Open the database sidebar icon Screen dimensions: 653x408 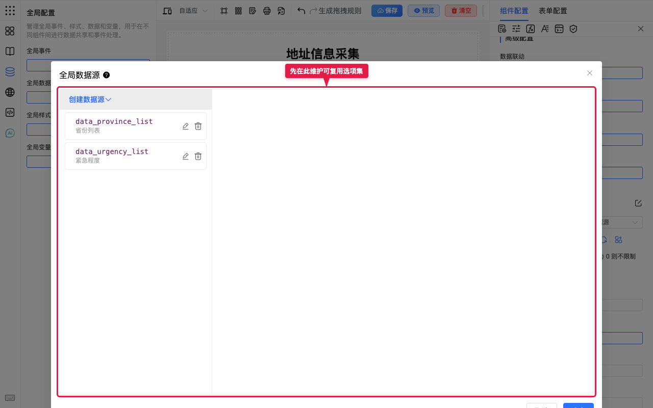(x=10, y=72)
